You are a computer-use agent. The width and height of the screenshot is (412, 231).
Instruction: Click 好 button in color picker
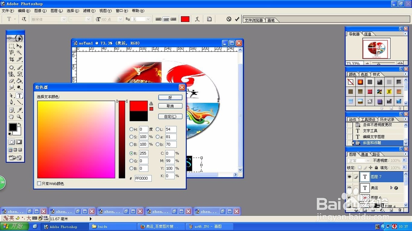170,97
